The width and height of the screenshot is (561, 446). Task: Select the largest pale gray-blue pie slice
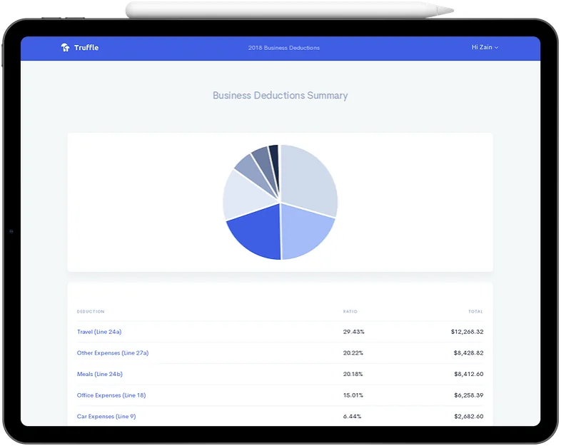[308, 178]
